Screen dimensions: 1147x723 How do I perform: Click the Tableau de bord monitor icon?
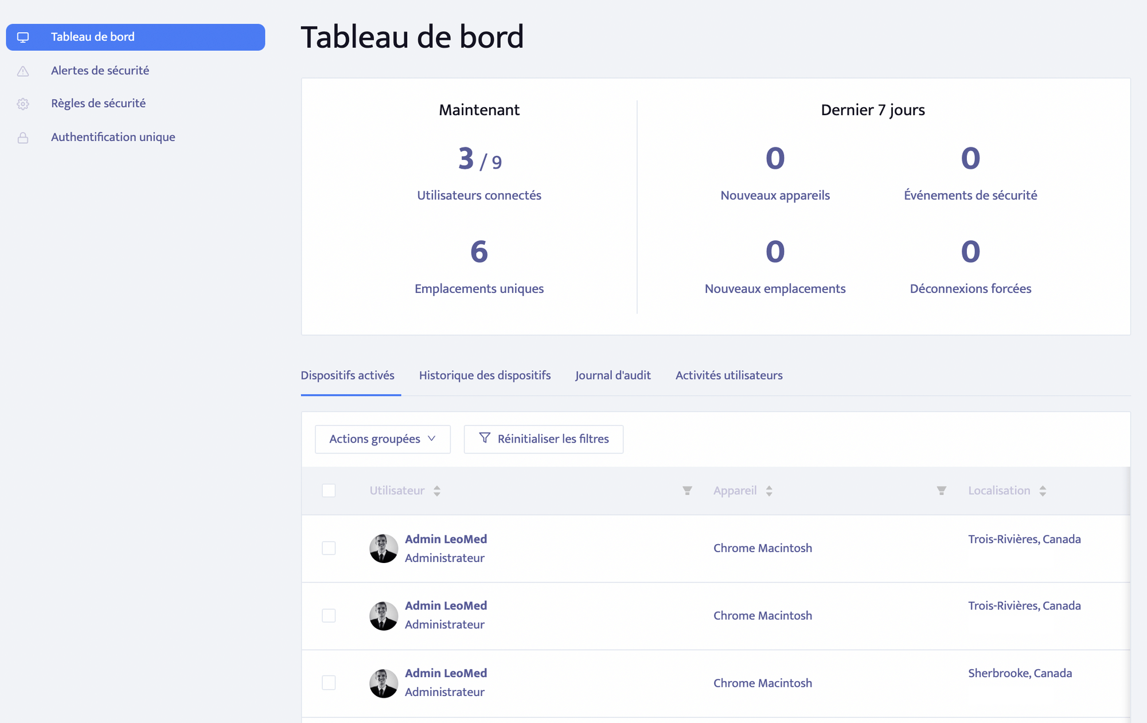(x=23, y=37)
